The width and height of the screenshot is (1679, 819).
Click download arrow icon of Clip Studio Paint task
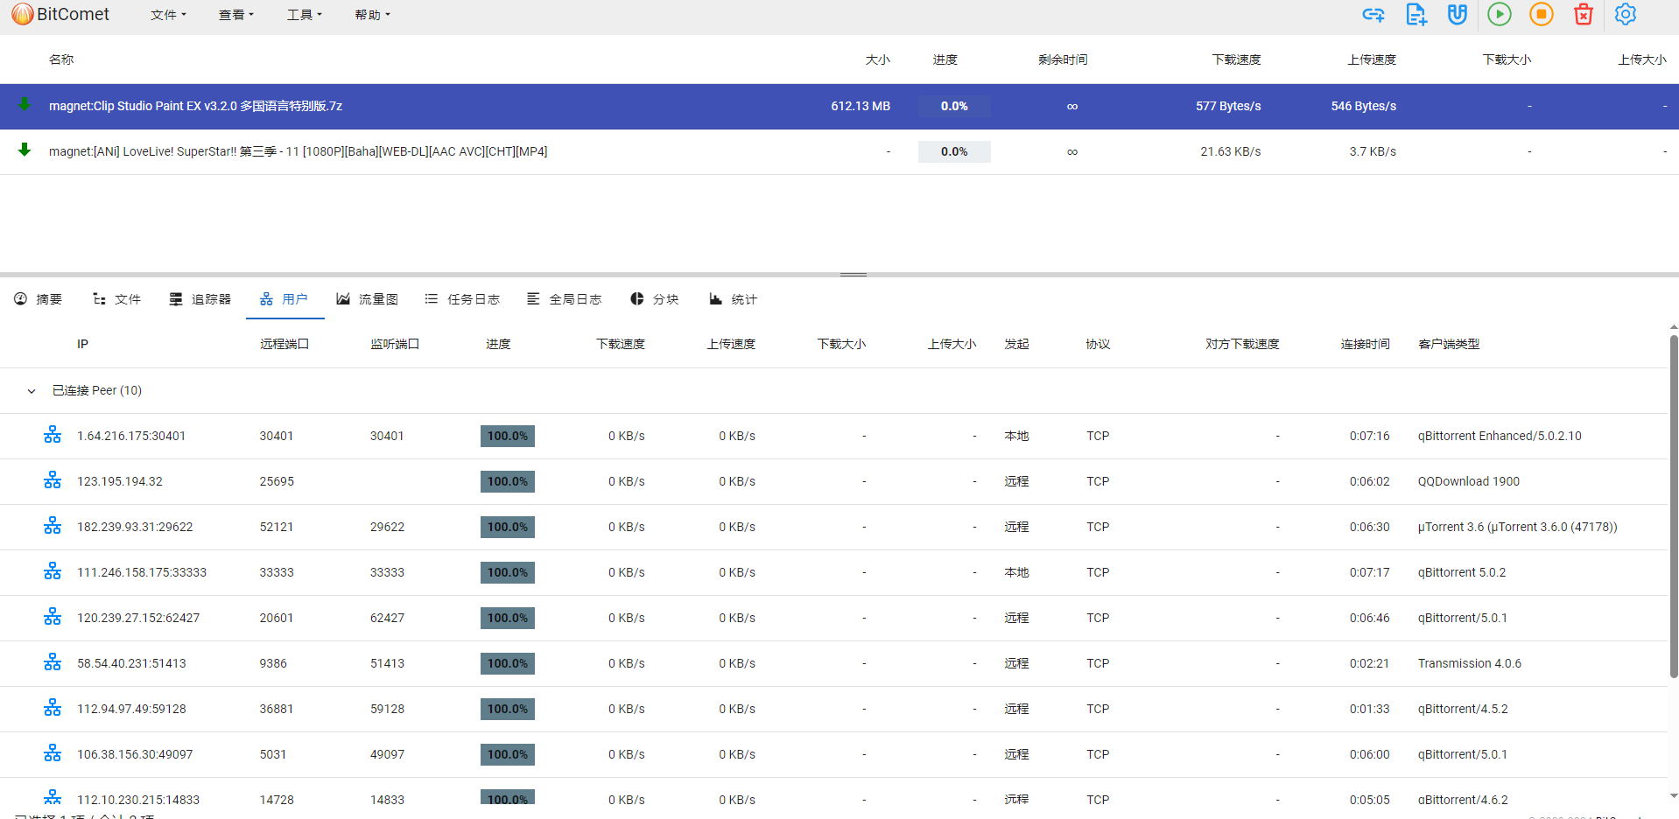tap(25, 104)
